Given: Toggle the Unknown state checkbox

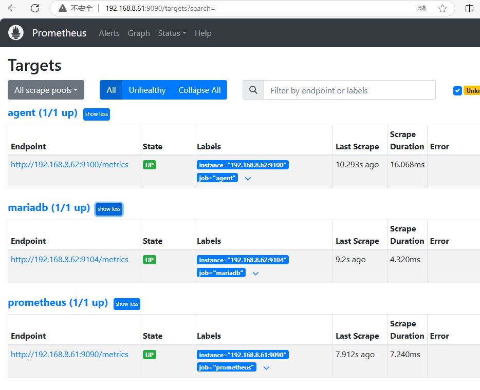Looking at the screenshot, I should (x=457, y=91).
